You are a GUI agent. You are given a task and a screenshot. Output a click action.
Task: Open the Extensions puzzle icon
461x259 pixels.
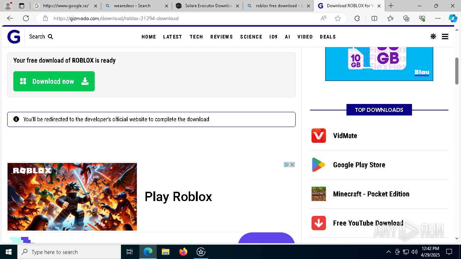pos(357,18)
